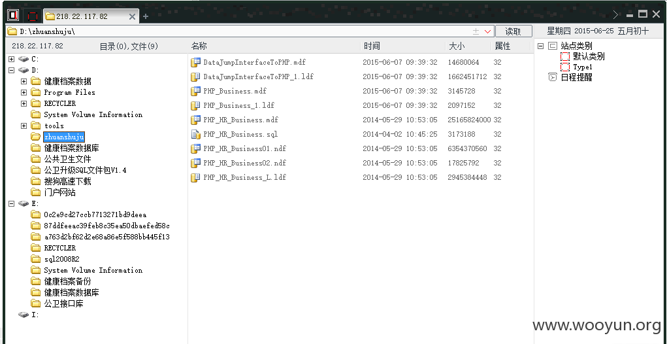The image size is (667, 344).
Task: Open the zhuanshuju folder icon
Action: coord(36,137)
